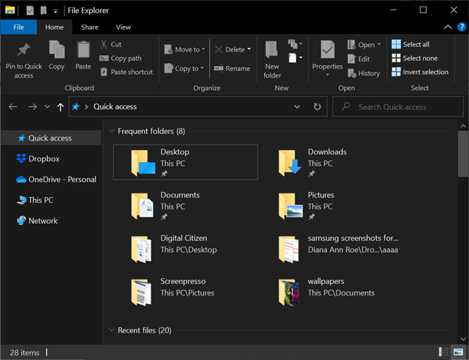
Task: Select This PC in navigation pane
Action: pyautogui.click(x=51, y=200)
